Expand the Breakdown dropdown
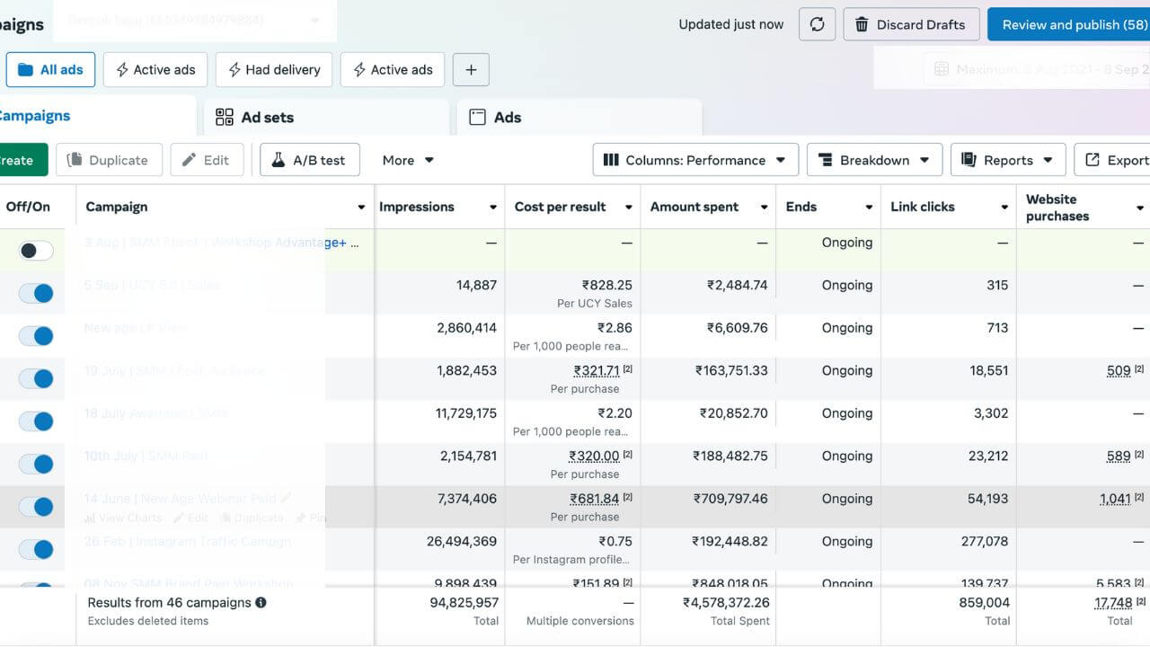 (x=873, y=160)
